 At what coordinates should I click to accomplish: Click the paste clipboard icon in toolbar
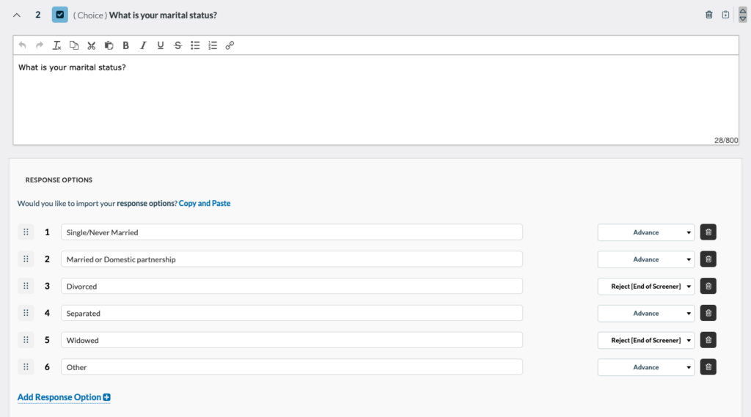[x=109, y=45]
